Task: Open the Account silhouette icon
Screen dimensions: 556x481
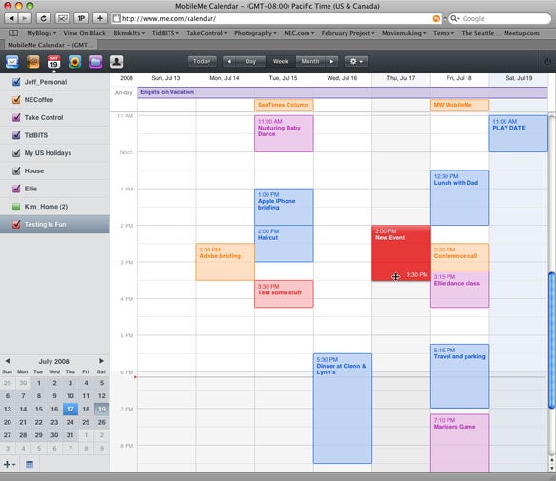Action: 117,62
